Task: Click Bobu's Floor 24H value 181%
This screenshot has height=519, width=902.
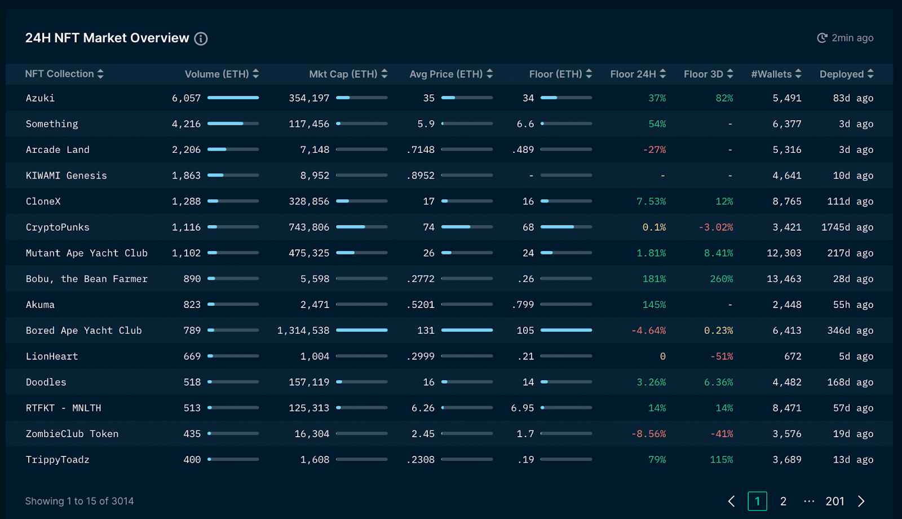Action: 654,279
